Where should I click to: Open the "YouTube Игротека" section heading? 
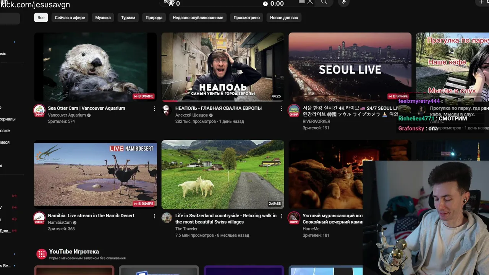click(74, 251)
